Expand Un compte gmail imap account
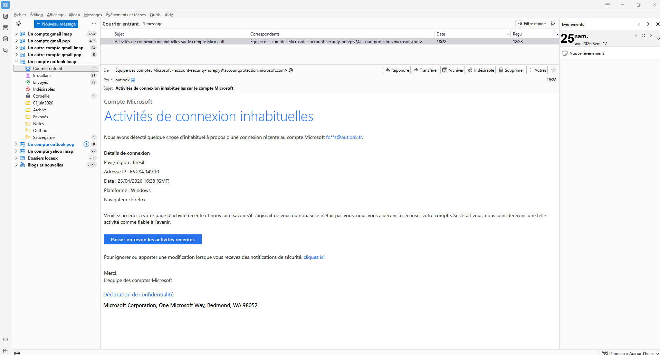This screenshot has height=355, width=660. click(16, 34)
